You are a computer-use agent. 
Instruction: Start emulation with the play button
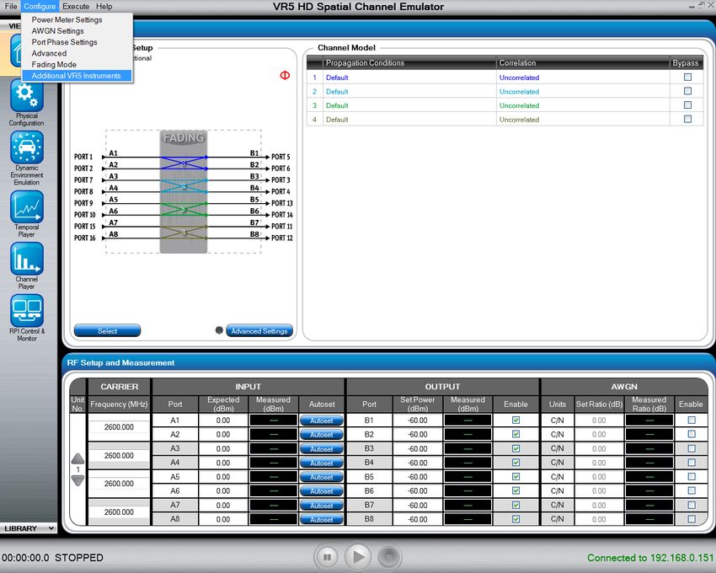[358, 556]
